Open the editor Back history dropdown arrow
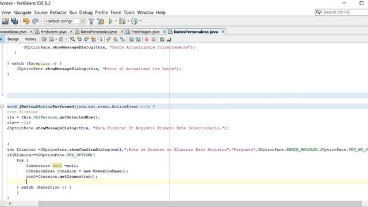 (x=56, y=39)
